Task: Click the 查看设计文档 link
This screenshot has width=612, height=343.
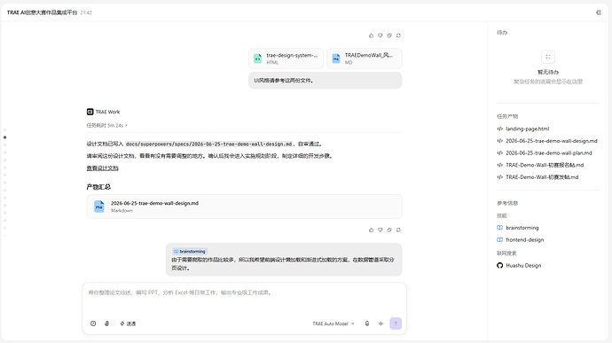Action: pos(102,168)
